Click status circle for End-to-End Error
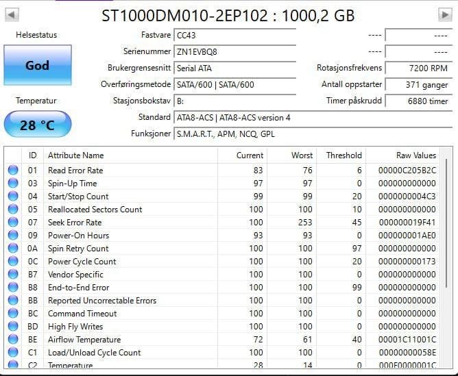The width and height of the screenshot is (458, 376). 13,288
